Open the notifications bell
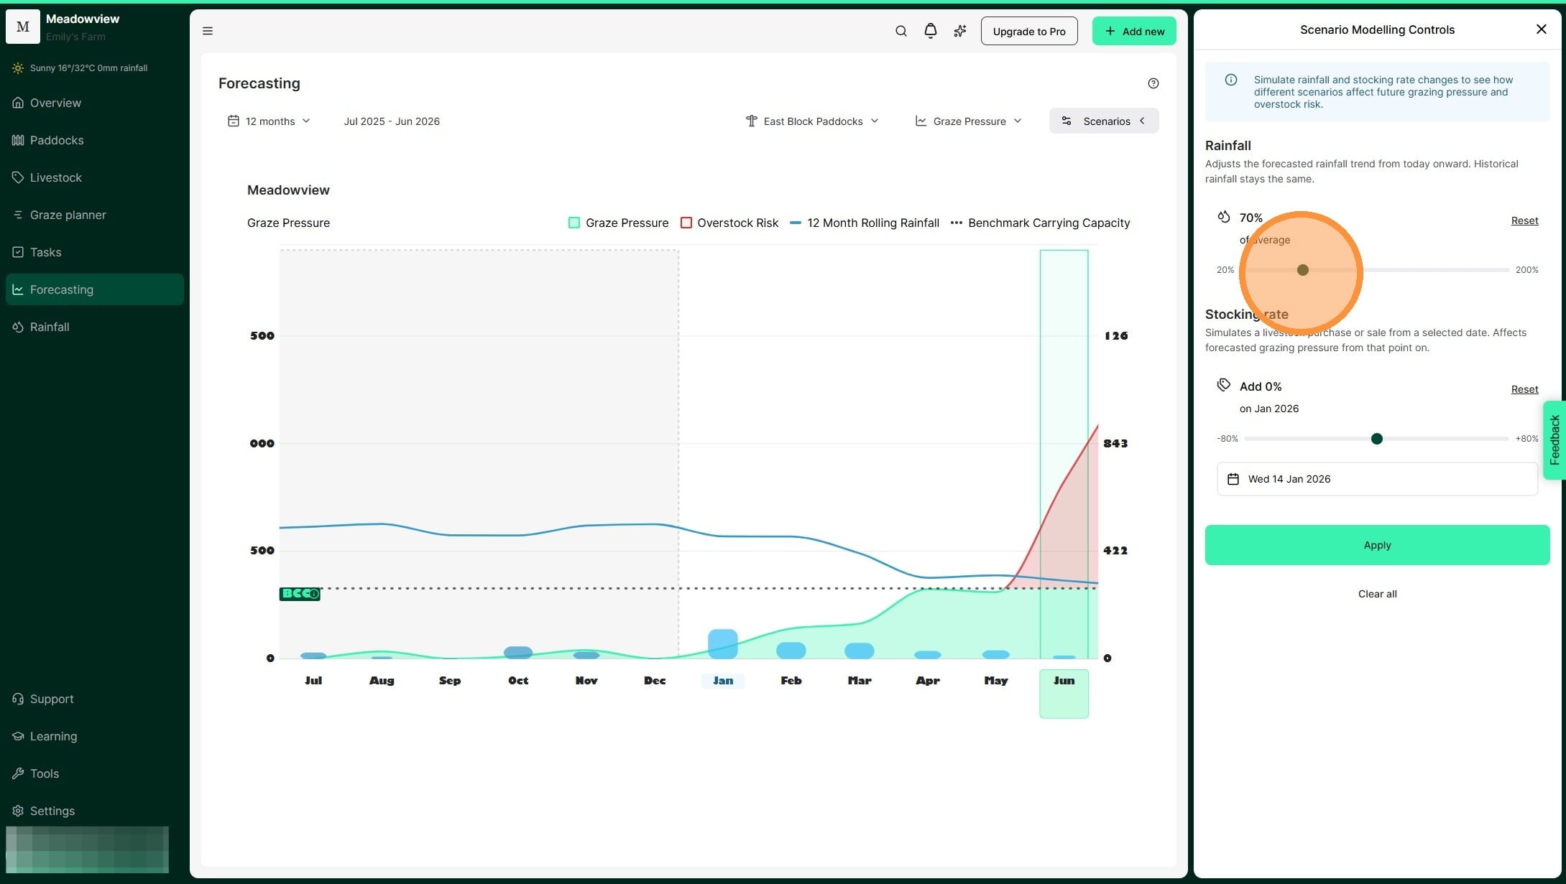 click(x=930, y=31)
